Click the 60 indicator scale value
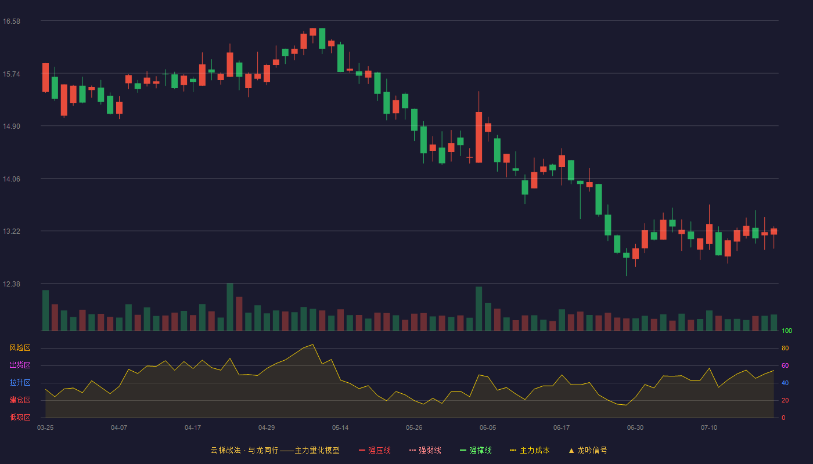The height and width of the screenshot is (464, 813). (785, 366)
